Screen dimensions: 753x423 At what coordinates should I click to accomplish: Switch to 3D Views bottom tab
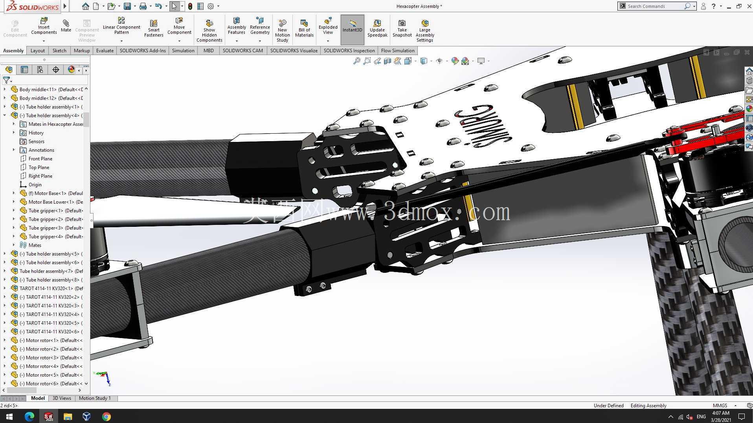62,398
